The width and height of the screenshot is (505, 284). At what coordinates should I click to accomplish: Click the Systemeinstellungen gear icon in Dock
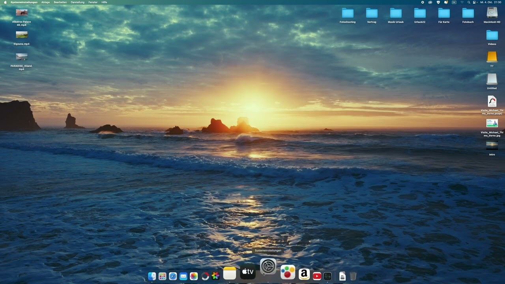268,267
